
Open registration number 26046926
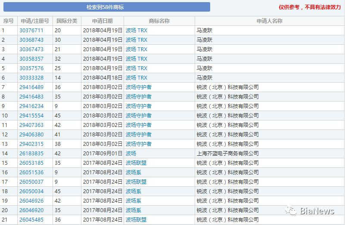31,200
